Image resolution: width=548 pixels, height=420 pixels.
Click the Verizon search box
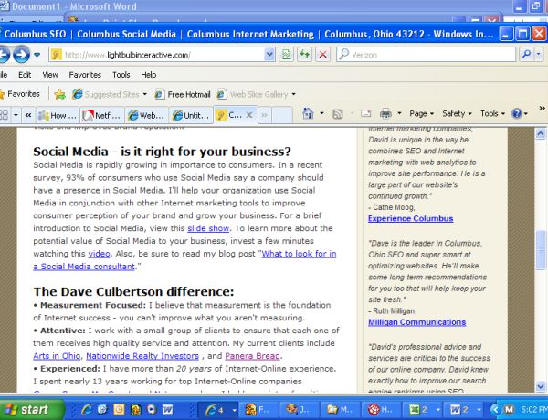click(426, 55)
